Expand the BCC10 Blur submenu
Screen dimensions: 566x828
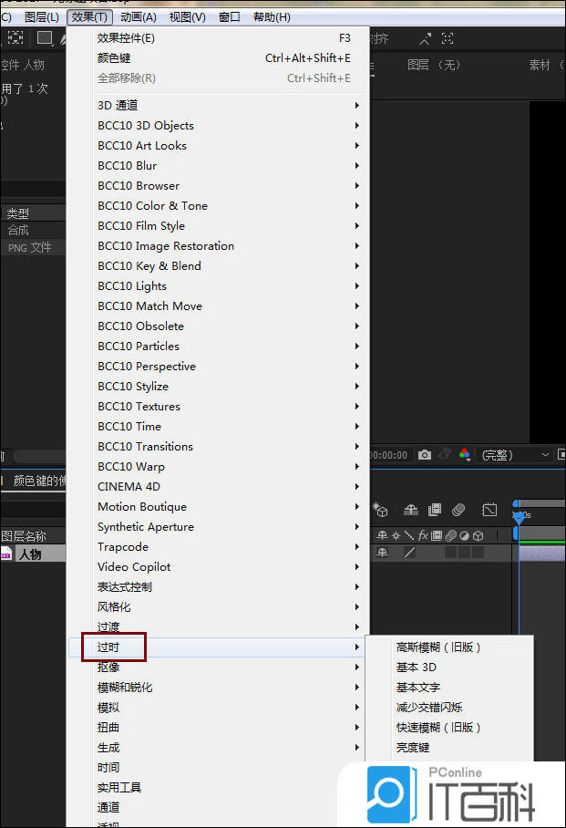point(219,165)
